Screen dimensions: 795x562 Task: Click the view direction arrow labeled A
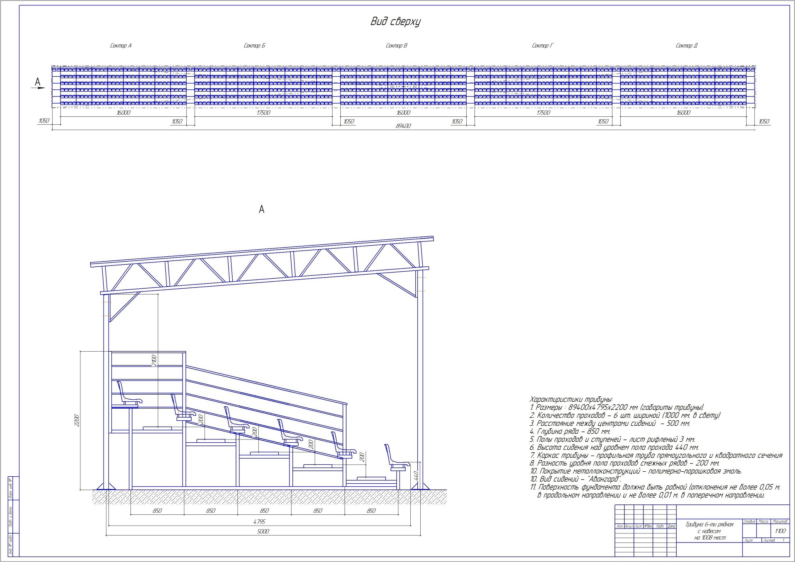[x=38, y=87]
